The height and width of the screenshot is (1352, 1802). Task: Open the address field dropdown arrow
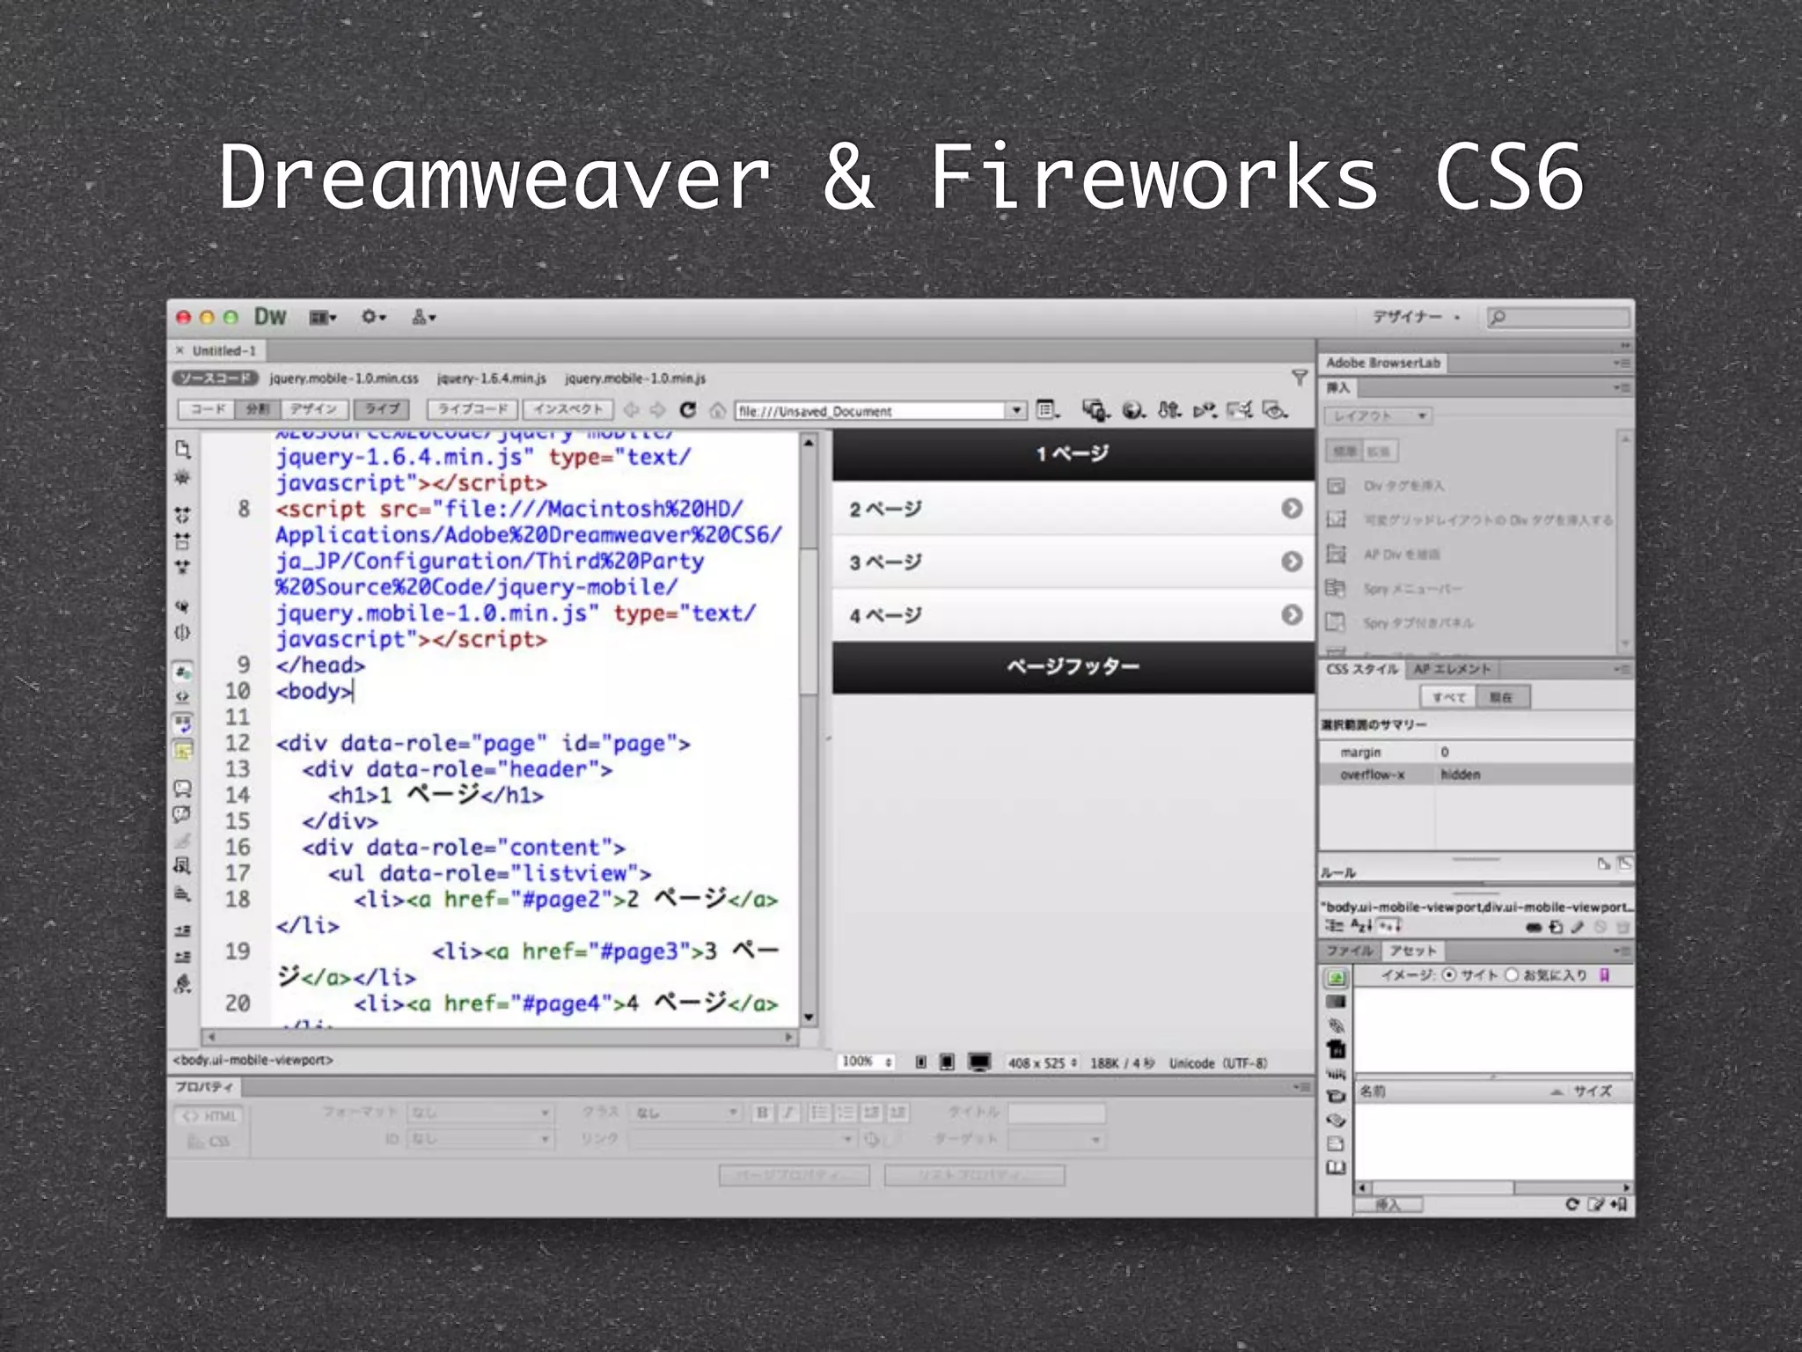point(1016,410)
